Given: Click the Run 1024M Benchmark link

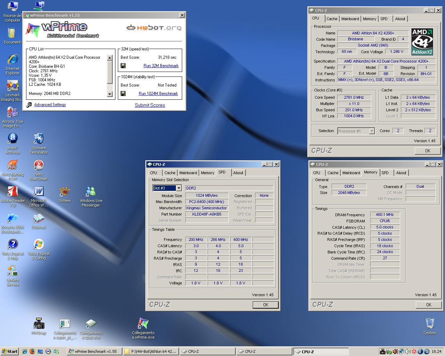Looking at the screenshot, I should tap(158, 94).
